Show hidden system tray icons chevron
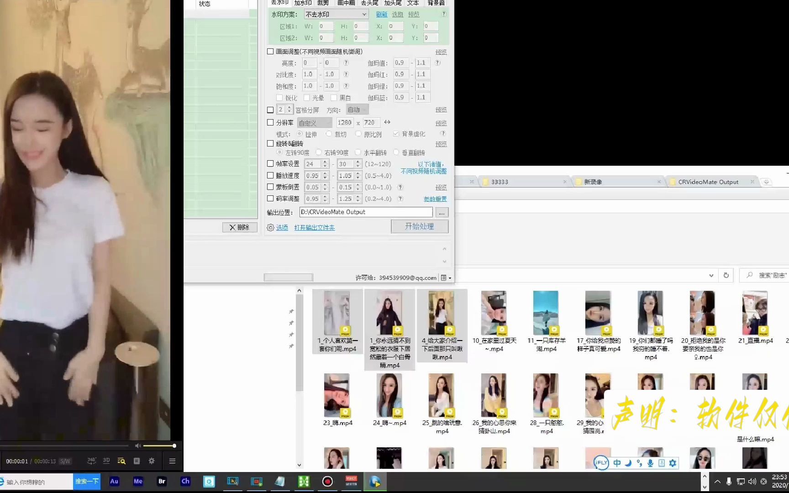 pos(717,482)
